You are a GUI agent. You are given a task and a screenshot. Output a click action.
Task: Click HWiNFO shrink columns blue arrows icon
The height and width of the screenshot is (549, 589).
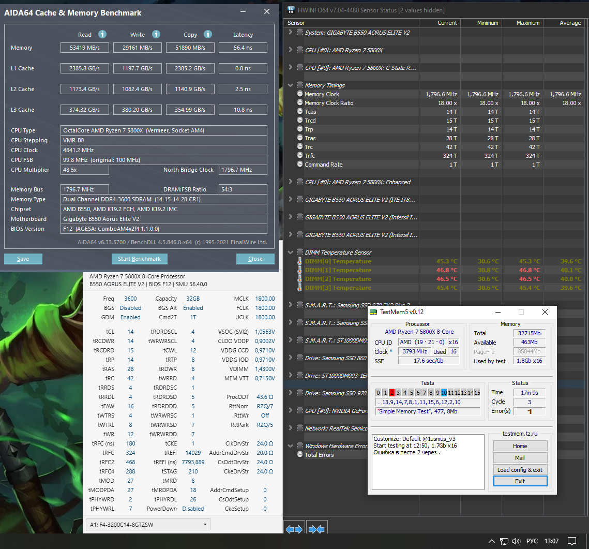pyautogui.click(x=316, y=529)
